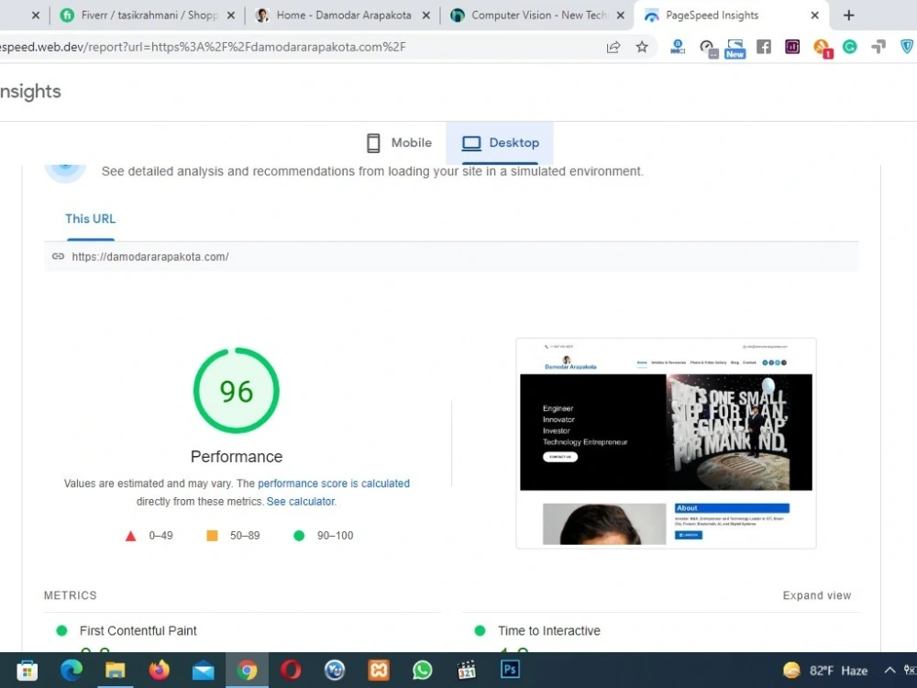Open the purple bar-chart extension icon

792,47
